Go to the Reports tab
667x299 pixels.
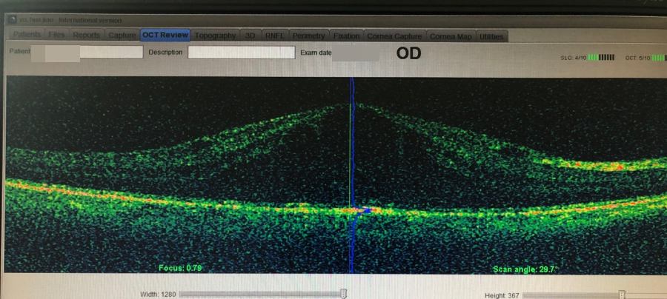tap(87, 35)
